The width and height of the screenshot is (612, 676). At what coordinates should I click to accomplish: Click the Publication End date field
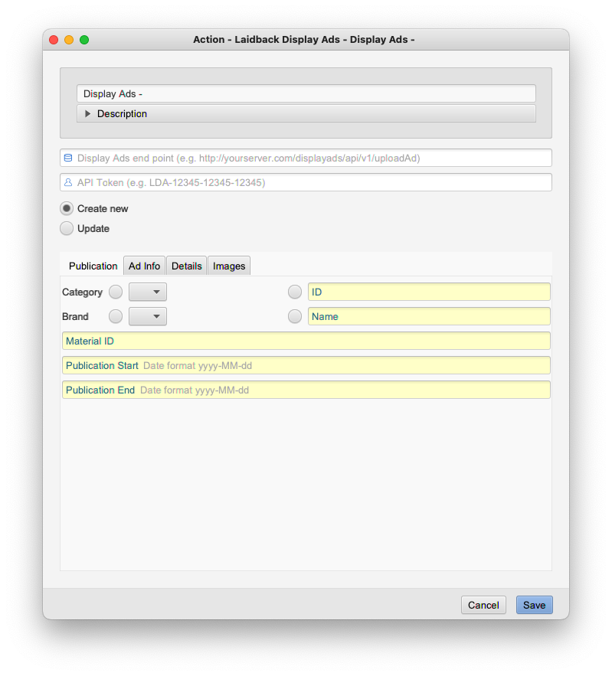(x=306, y=390)
